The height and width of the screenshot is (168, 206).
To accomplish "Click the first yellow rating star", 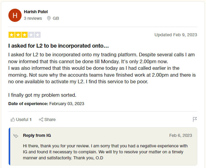I will (x=12, y=35).
